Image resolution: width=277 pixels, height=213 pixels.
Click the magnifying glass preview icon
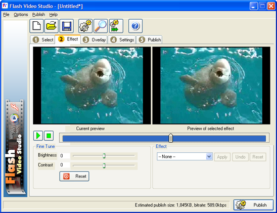(x=101, y=26)
